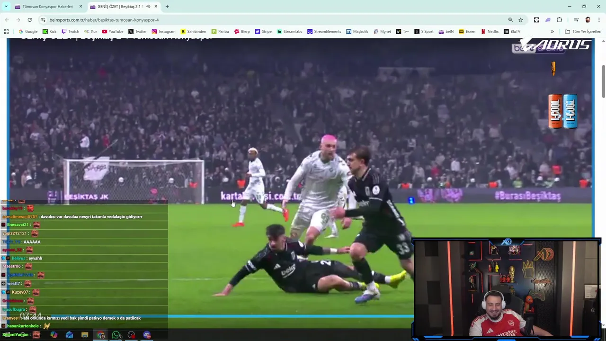This screenshot has width=606, height=341.
Task: Open the S Sport bookmark
Action: [424, 32]
